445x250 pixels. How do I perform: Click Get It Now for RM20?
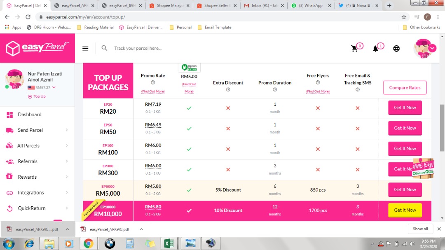(405, 107)
